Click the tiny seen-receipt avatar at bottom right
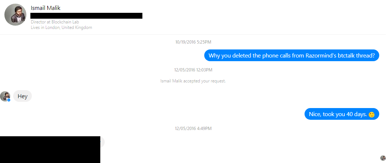The height and width of the screenshot is (163, 388). (383, 158)
